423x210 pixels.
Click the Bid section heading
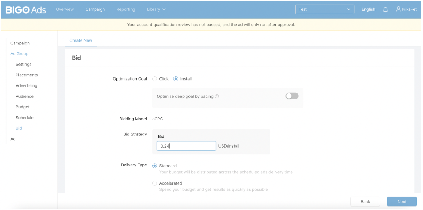[x=76, y=58]
